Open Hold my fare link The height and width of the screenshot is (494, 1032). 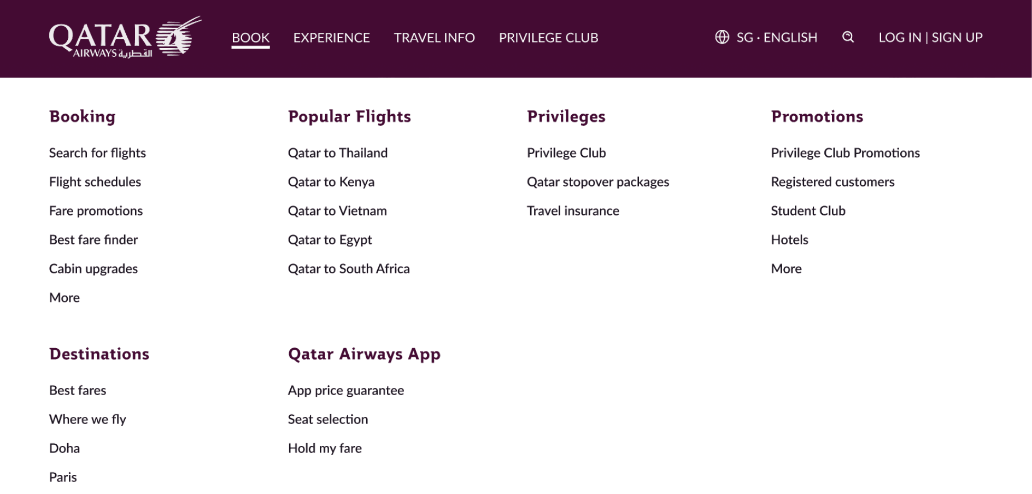point(325,449)
